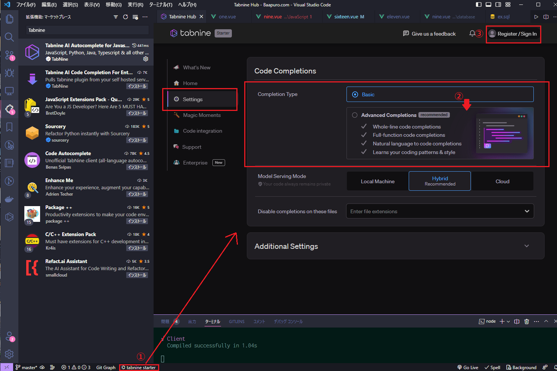The height and width of the screenshot is (371, 557).
Task: Run file with editor play icon
Action: (536, 17)
